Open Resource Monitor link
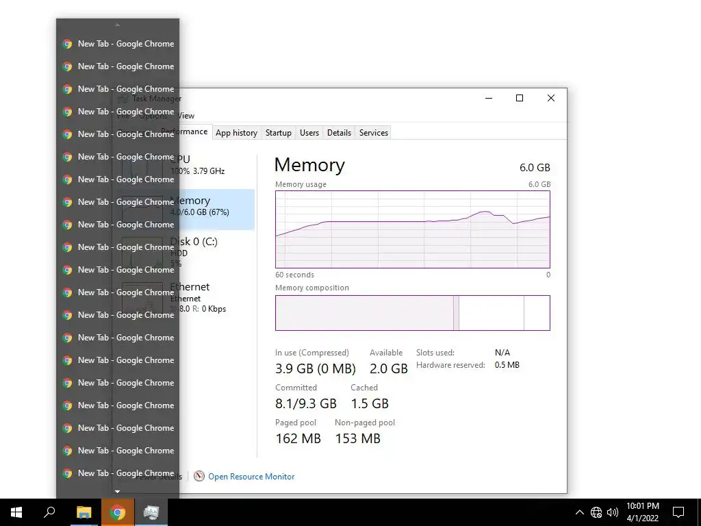701x526 pixels. pos(251,477)
